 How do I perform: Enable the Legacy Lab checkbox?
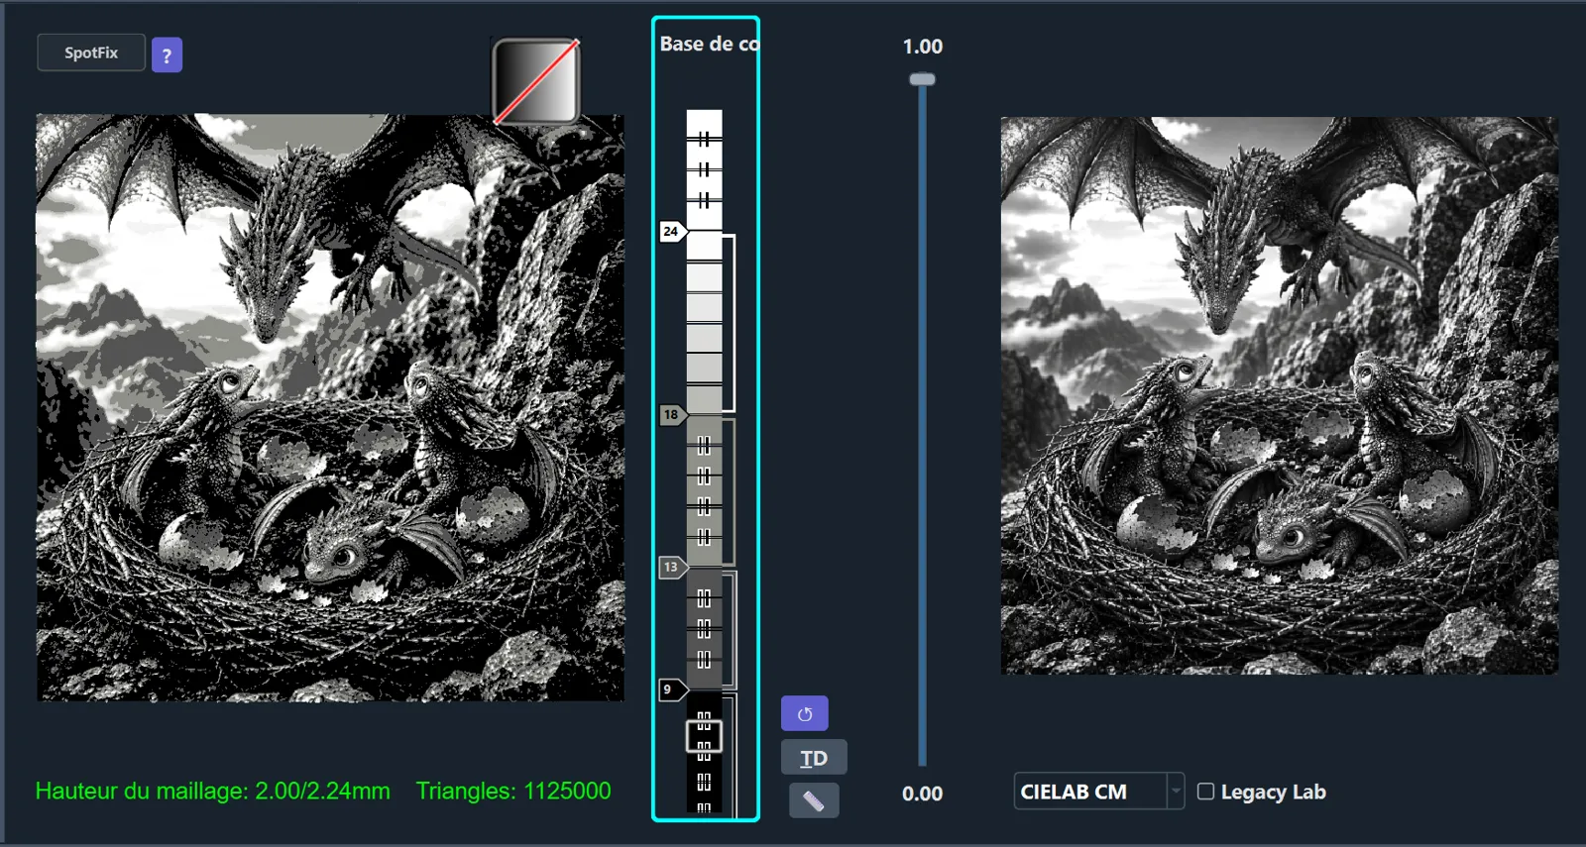[1205, 792]
